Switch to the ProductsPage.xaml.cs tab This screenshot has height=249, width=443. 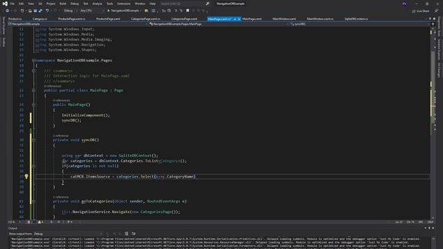pyautogui.click(x=72, y=19)
